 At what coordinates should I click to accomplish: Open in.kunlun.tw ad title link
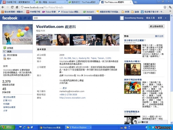pyautogui.click(x=135, y=40)
